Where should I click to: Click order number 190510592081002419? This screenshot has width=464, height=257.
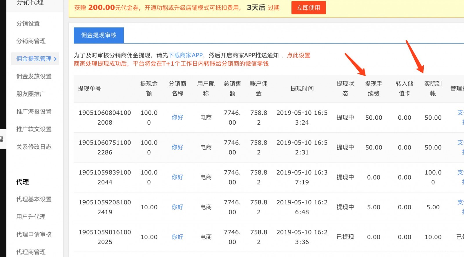(x=105, y=207)
